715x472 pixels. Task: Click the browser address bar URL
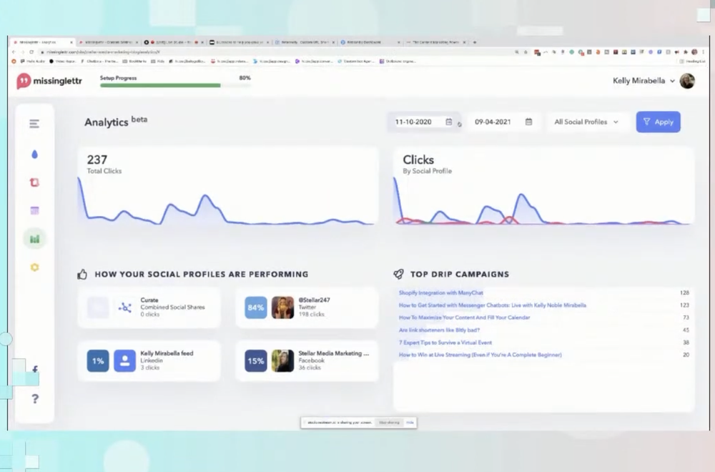pyautogui.click(x=104, y=52)
